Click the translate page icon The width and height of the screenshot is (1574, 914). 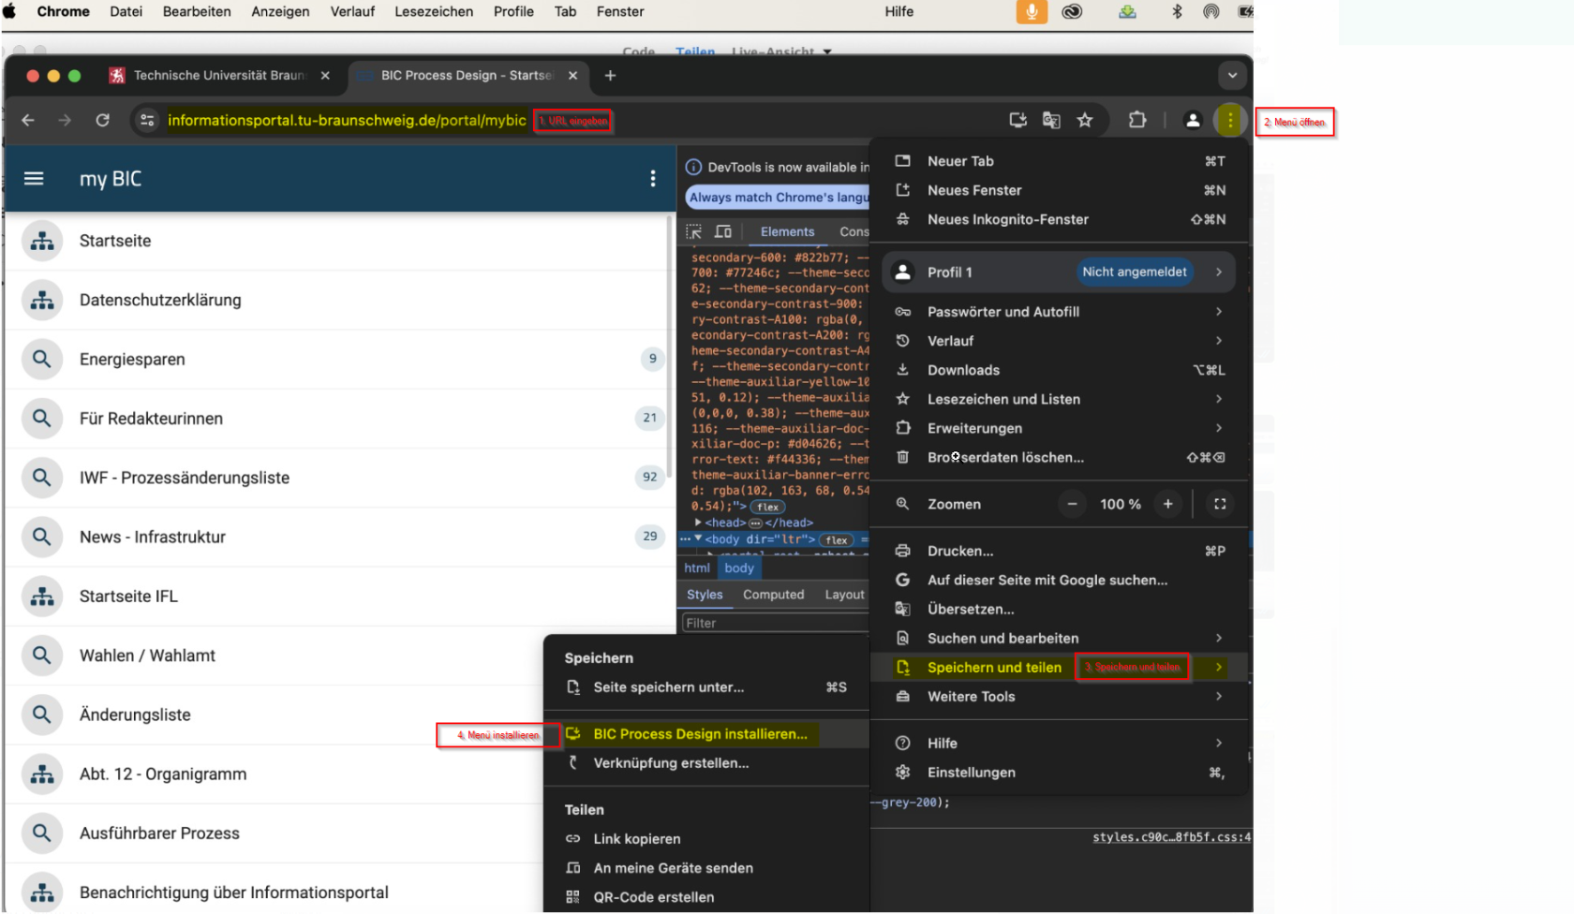(x=1051, y=120)
